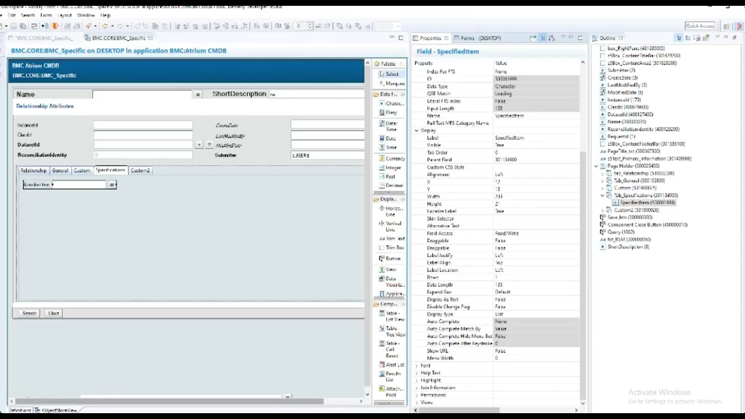Click the Name input field on form
The height and width of the screenshot is (419, 745).
[143, 94]
